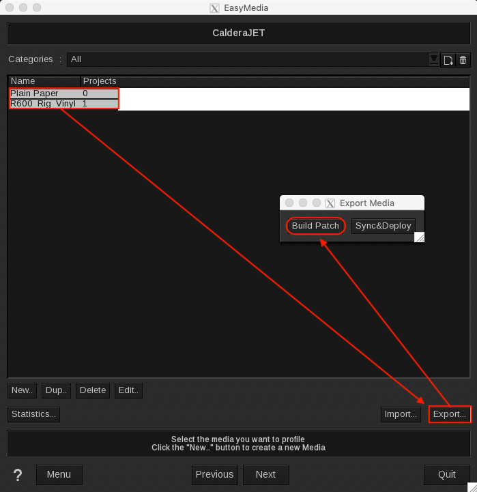The height and width of the screenshot is (492, 477).
Task: Click the projects count 0 cell
Action: pos(85,93)
